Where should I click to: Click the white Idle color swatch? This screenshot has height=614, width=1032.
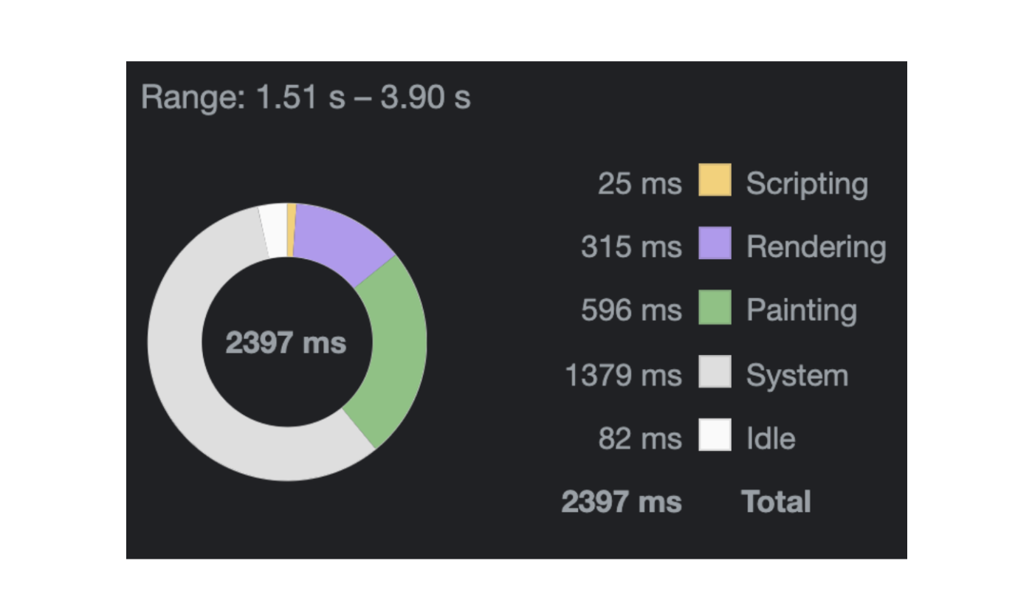tap(715, 435)
